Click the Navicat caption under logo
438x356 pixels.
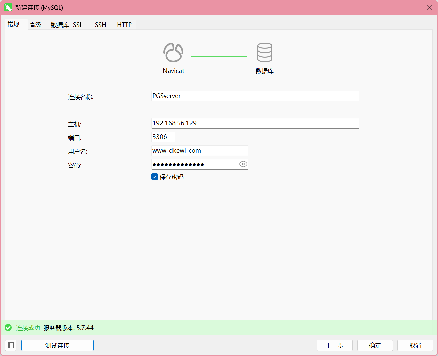click(x=173, y=71)
